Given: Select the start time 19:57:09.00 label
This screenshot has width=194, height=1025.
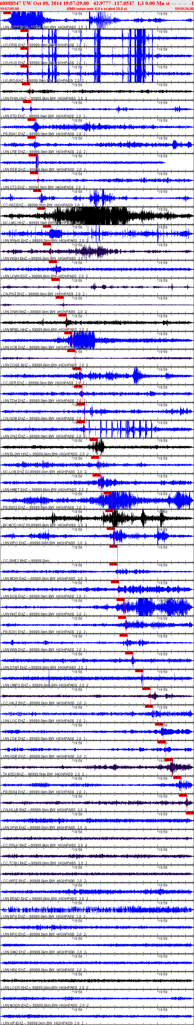Looking at the screenshot, I should click(x=9, y=8).
